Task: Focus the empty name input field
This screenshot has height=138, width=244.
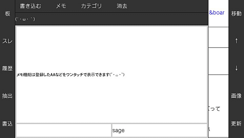Action: [64, 130]
